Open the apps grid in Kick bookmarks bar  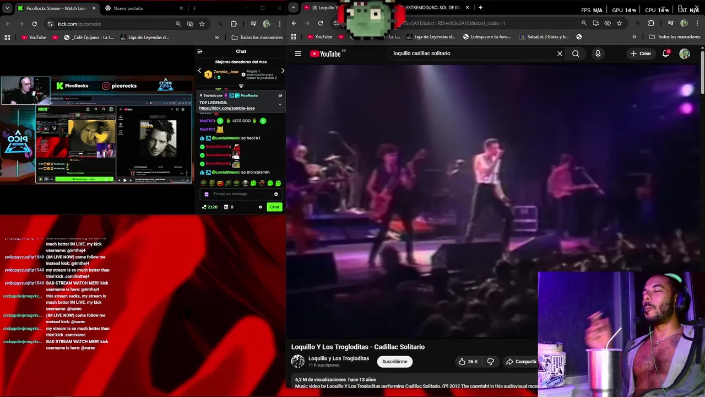[x=7, y=37]
